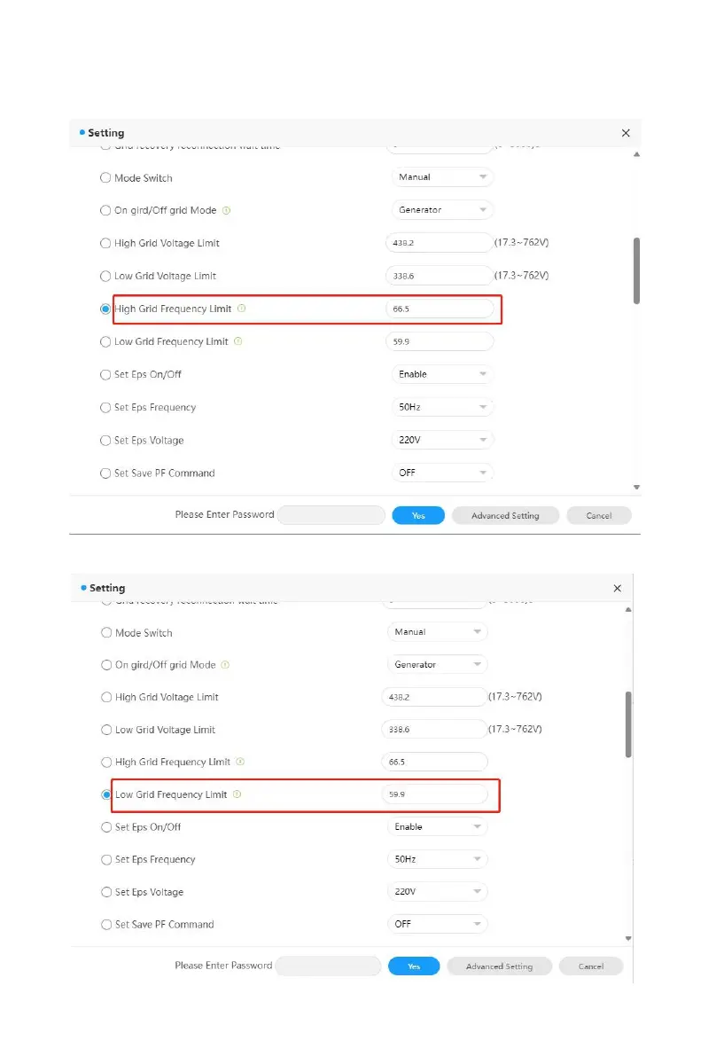Click info icon next to High Grid Frequency Limit in top dialog

[242, 309]
